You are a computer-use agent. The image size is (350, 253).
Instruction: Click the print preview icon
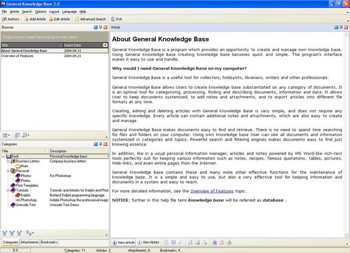tap(190, 243)
